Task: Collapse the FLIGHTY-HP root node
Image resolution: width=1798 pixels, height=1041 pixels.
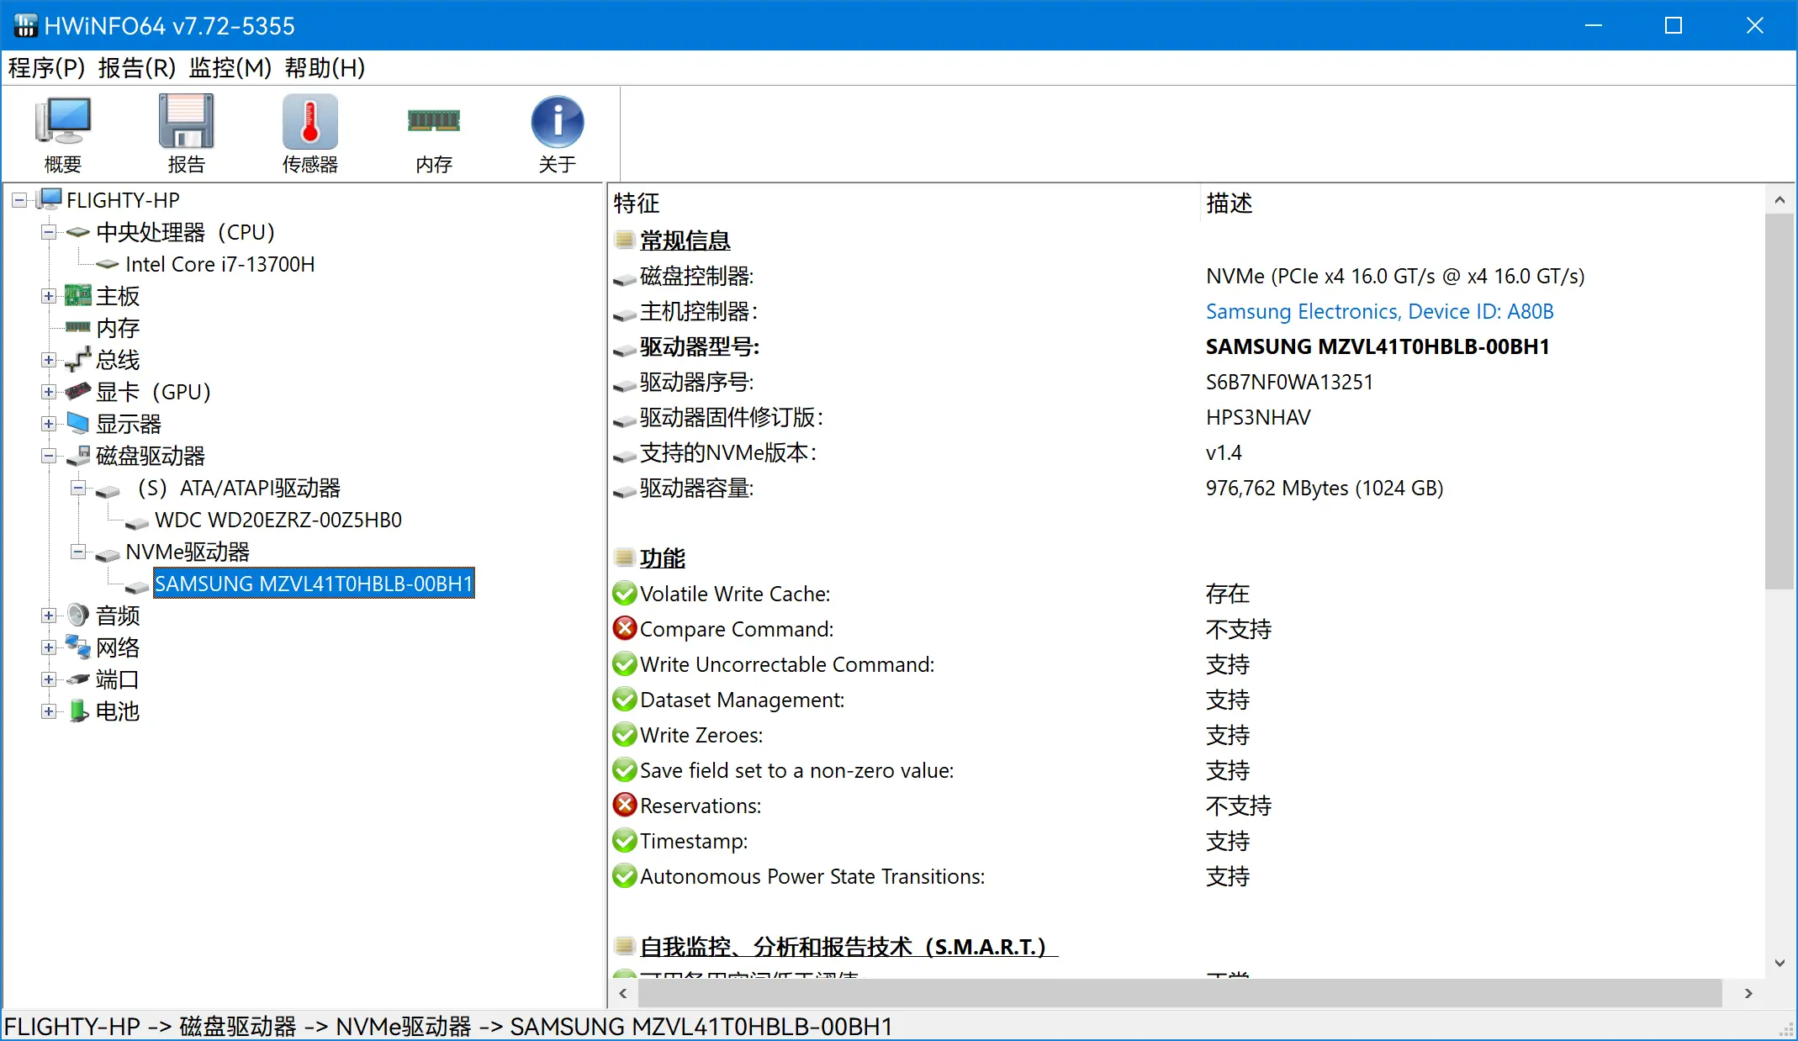Action: coord(19,200)
